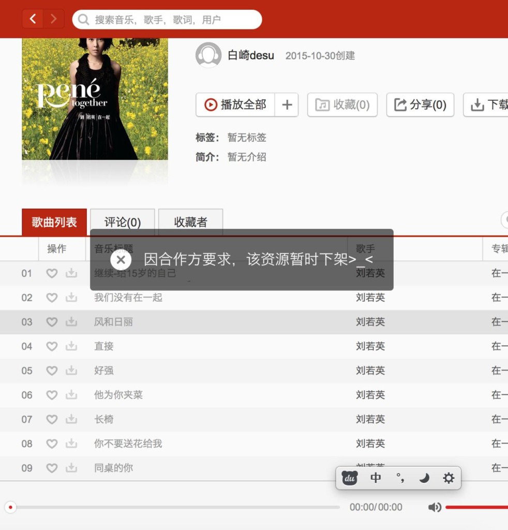Click the red playback position knob

click(x=10, y=507)
